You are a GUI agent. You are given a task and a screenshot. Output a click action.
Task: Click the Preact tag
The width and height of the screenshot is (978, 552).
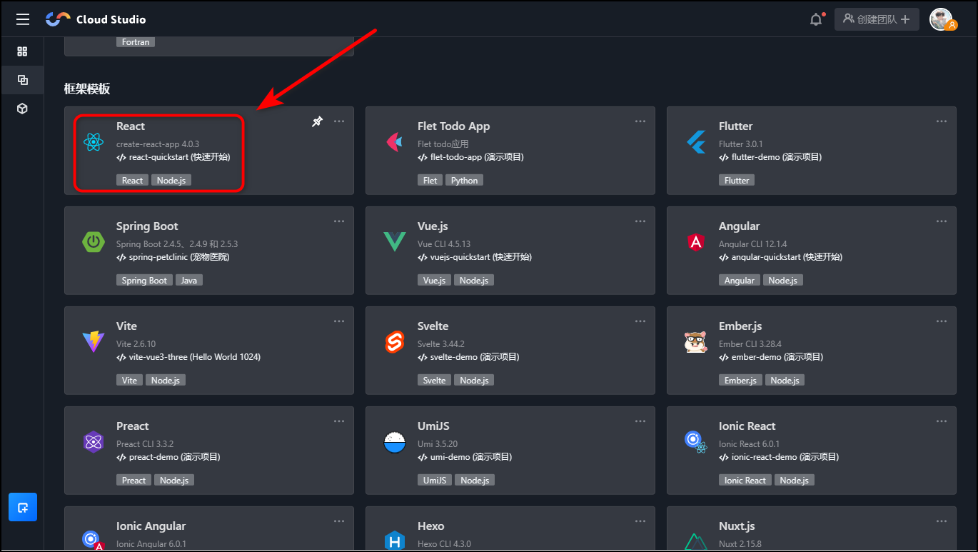[x=133, y=481]
